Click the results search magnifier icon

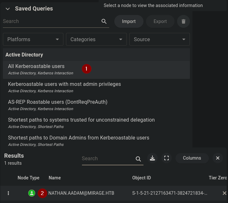pos(138,159)
